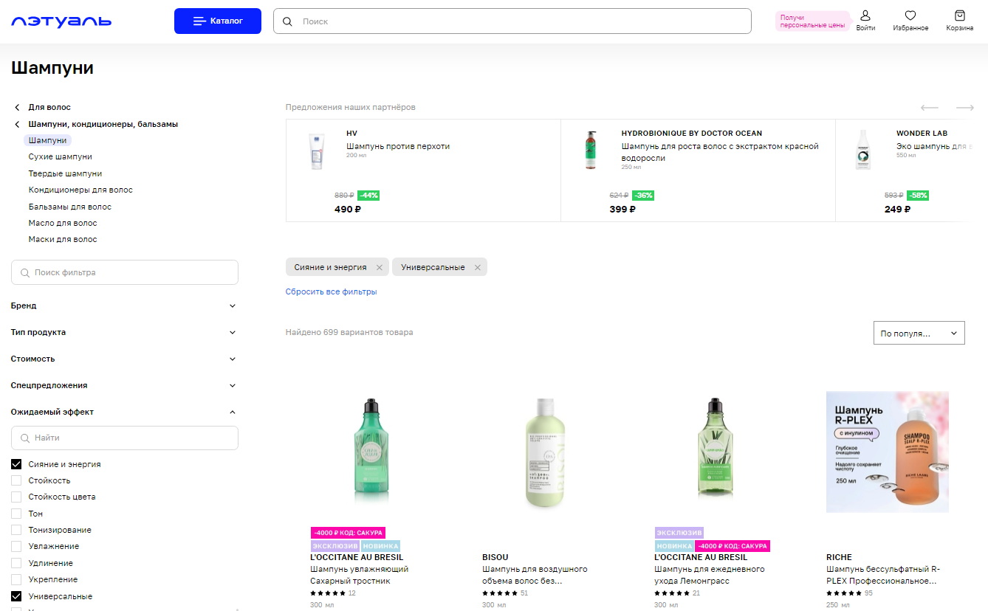Click star rating of L'Occitane Сахарный тростник
This screenshot has width=988, height=611.
click(x=328, y=593)
